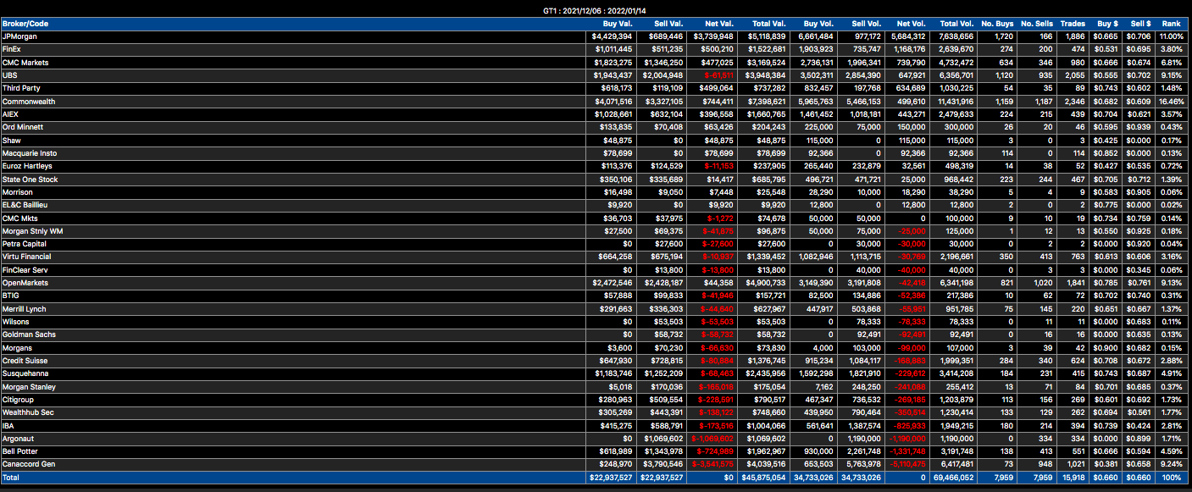This screenshot has height=492, width=1192.
Task: Select the Argonaut broker name
Action: point(19,439)
